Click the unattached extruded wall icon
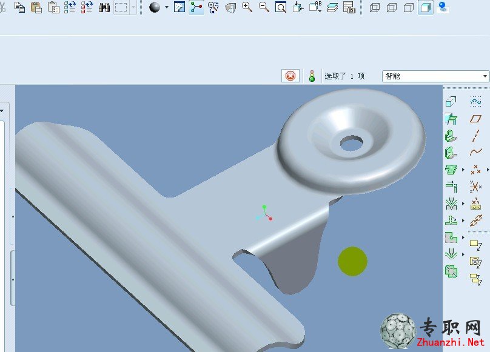The width and height of the screenshot is (490, 352). [x=451, y=170]
